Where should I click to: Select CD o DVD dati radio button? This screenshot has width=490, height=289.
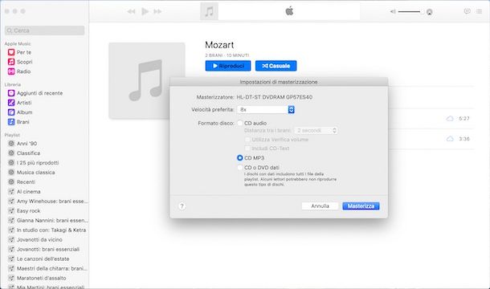click(240, 168)
